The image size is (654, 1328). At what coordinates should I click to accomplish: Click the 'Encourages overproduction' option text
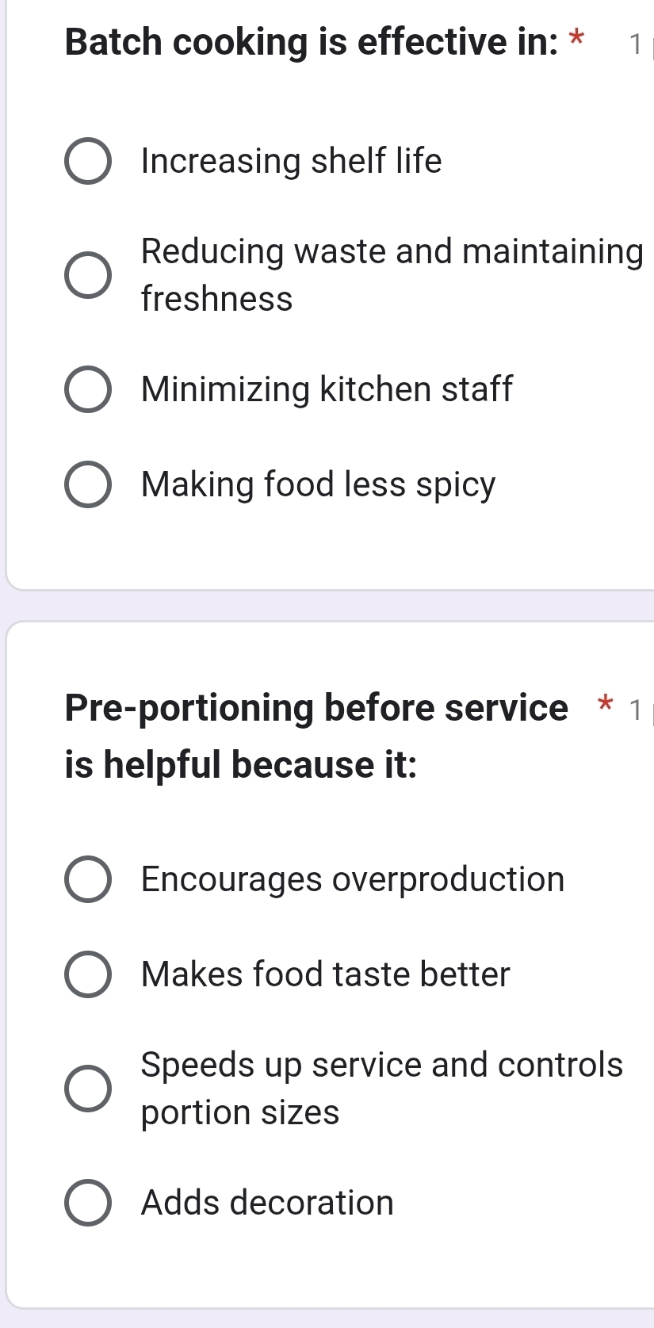[x=353, y=879]
